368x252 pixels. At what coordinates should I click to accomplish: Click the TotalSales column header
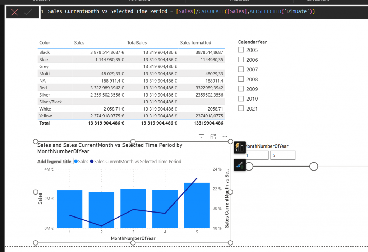coord(137,43)
